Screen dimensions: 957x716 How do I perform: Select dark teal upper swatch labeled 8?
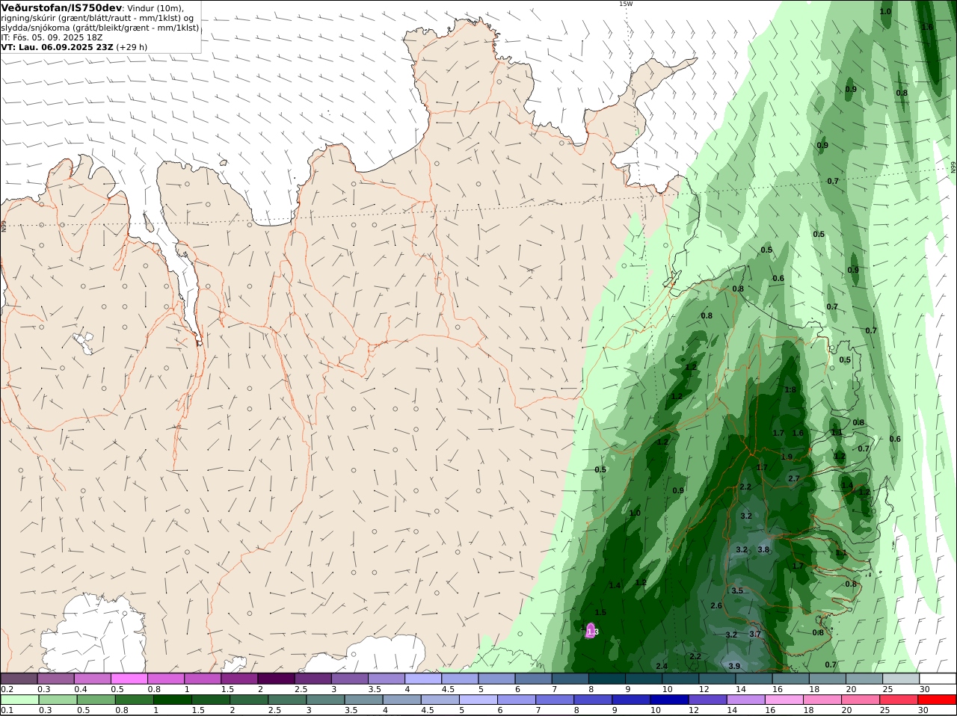[607, 679]
